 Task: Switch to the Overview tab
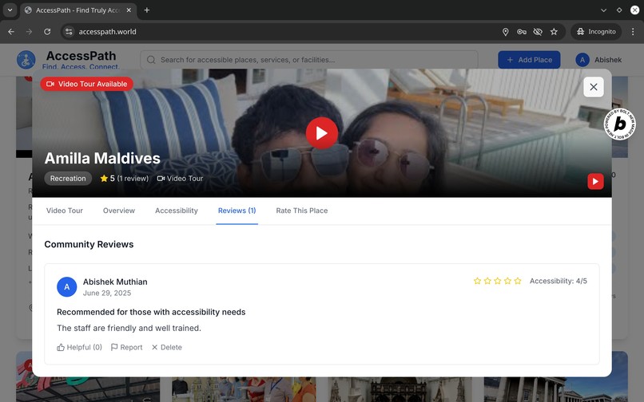click(x=119, y=211)
